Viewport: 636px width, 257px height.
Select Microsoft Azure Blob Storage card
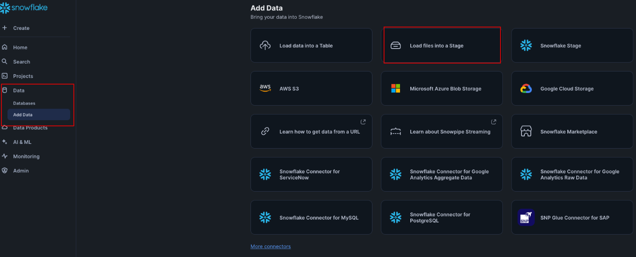(442, 88)
